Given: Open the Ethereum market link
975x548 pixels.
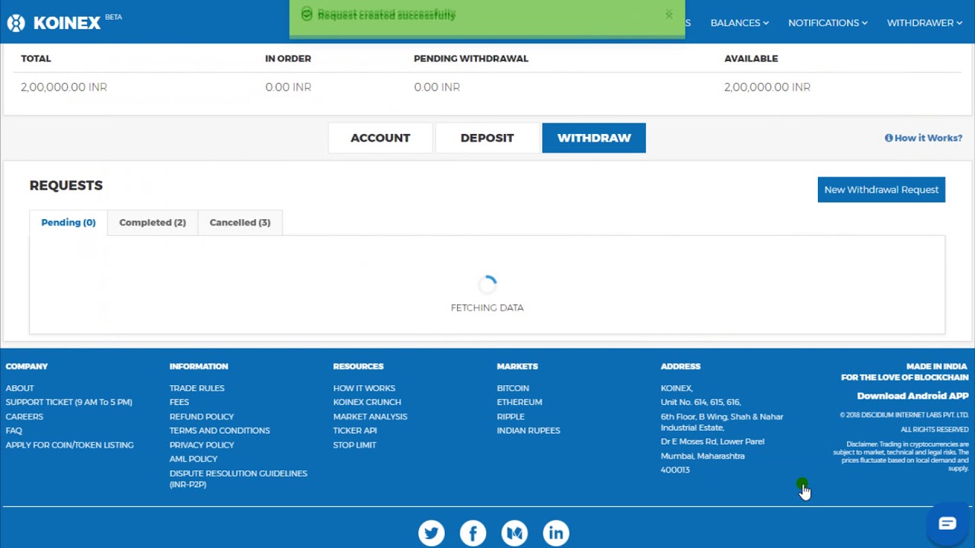Looking at the screenshot, I should pyautogui.click(x=519, y=402).
